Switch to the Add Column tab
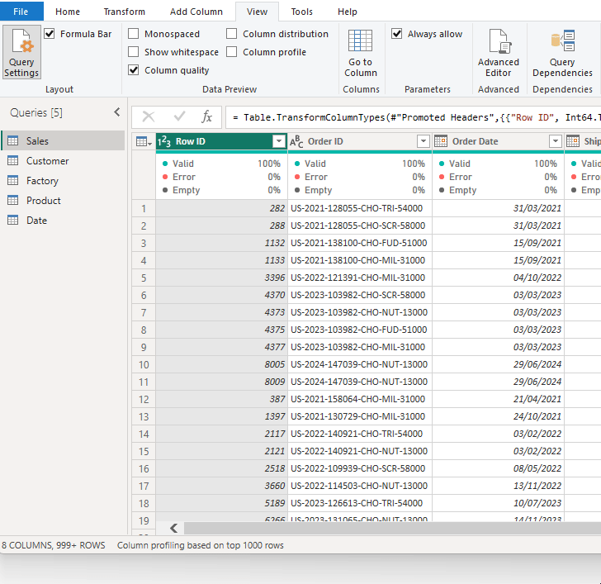This screenshot has height=584, width=601. coord(196,12)
